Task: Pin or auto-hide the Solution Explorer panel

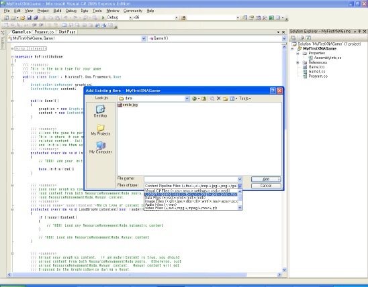Action: coord(359,31)
